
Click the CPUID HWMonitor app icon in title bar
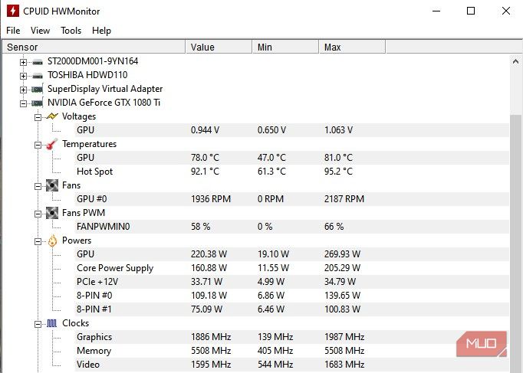12,11
